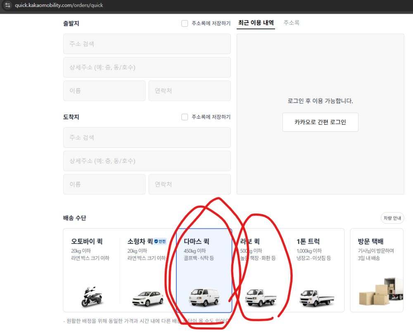Choose the 1톤 트럭 title
This screenshot has height=334, width=413.
pyautogui.click(x=308, y=241)
